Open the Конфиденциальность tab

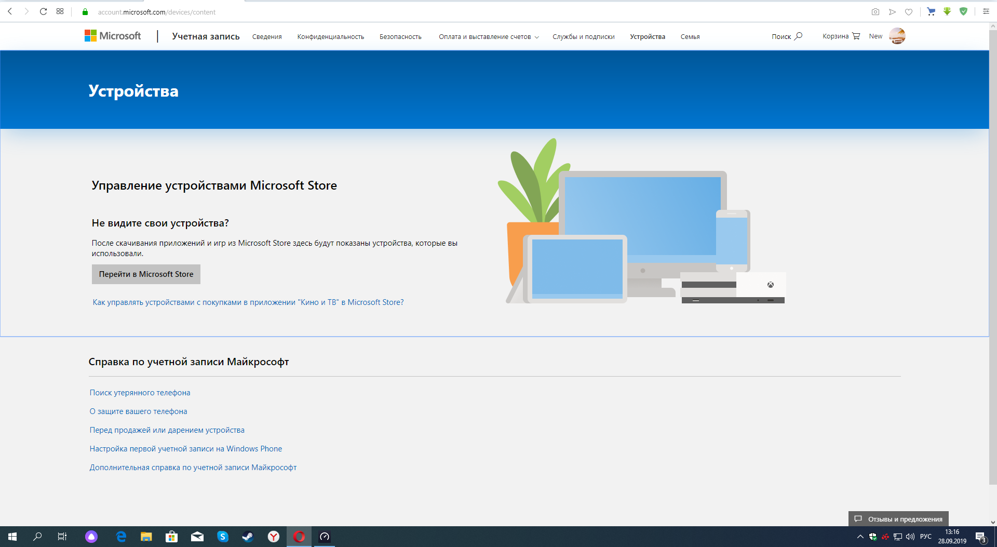pos(331,37)
